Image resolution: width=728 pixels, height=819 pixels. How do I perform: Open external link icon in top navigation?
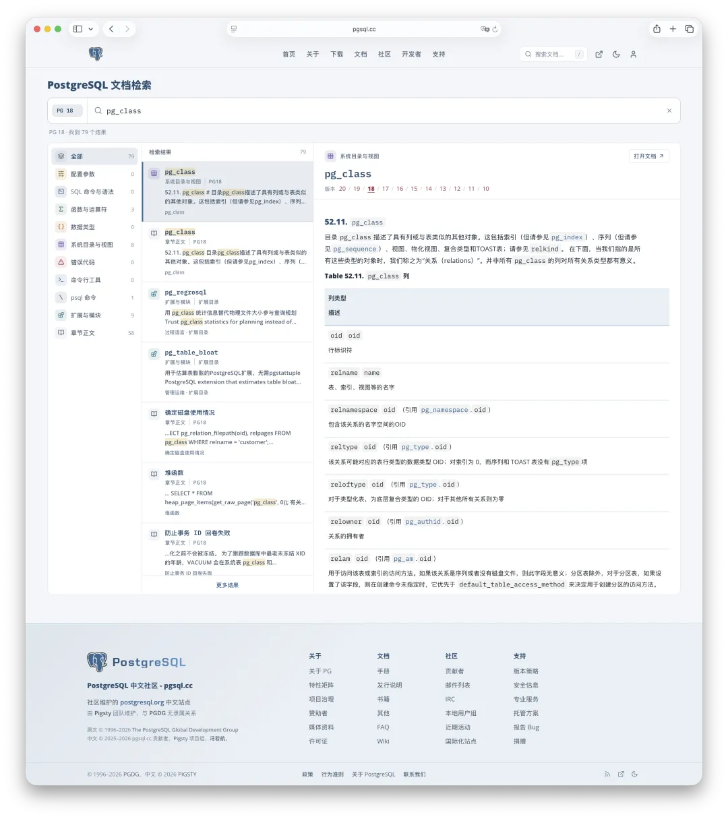[x=599, y=54]
